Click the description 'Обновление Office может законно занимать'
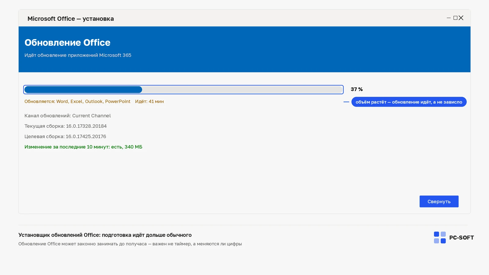 (130, 244)
